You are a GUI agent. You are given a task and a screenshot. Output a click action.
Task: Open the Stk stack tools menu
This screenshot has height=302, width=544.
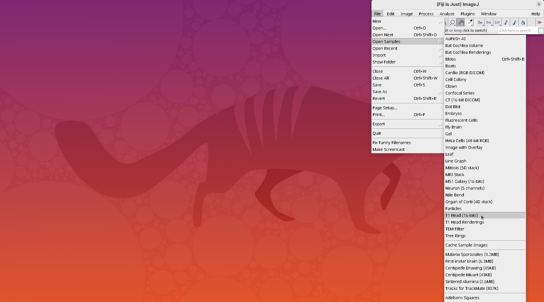(489, 23)
